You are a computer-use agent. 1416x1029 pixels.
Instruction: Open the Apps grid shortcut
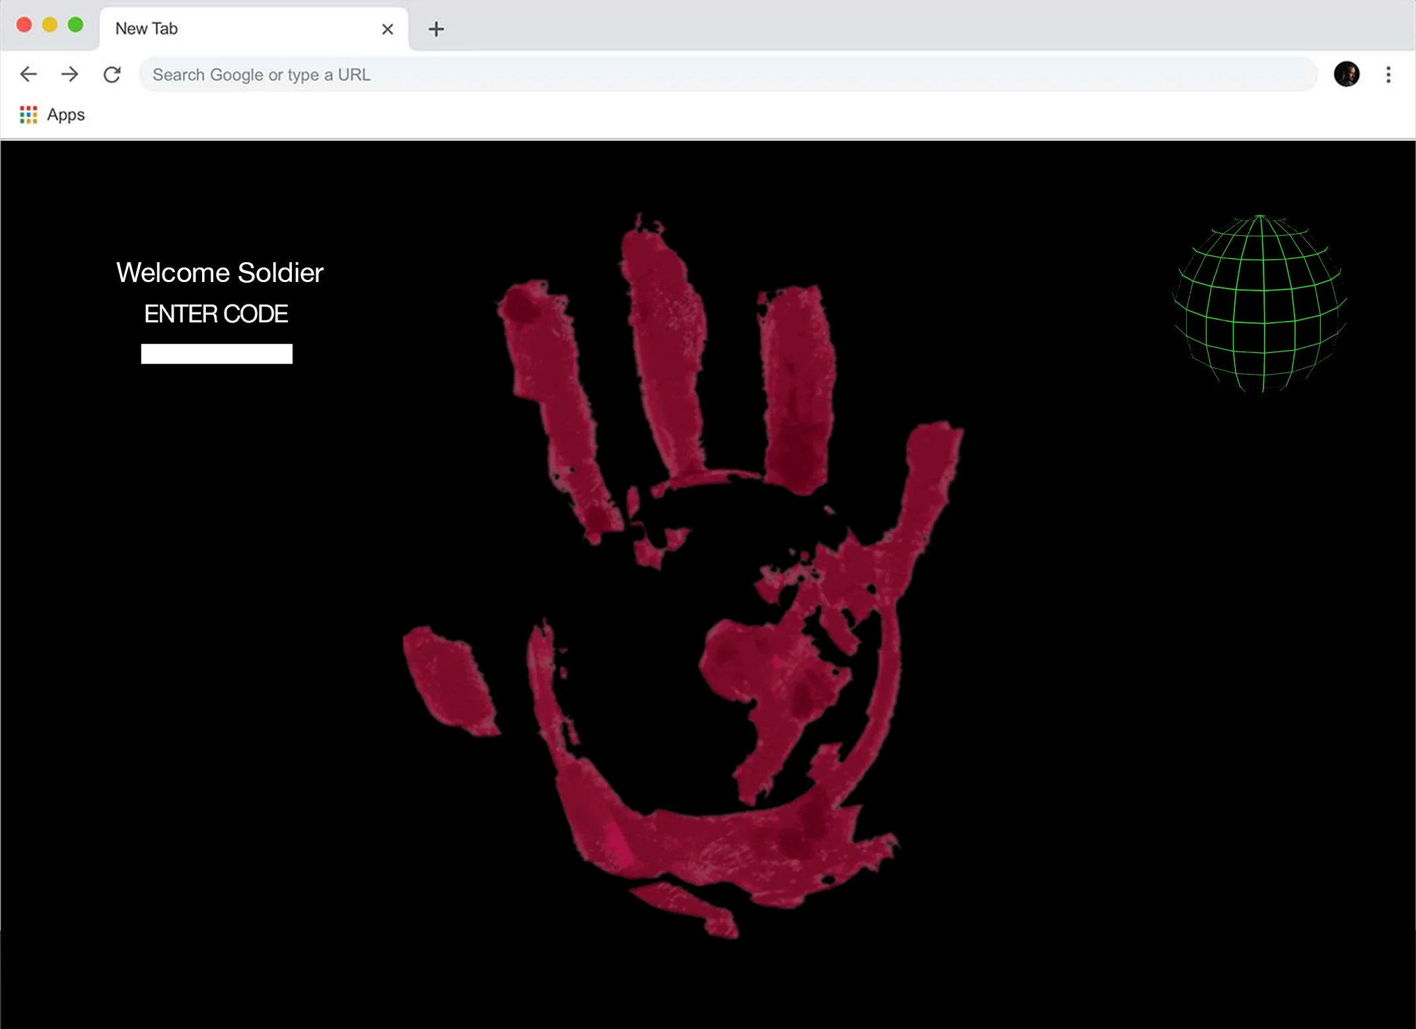tap(28, 115)
